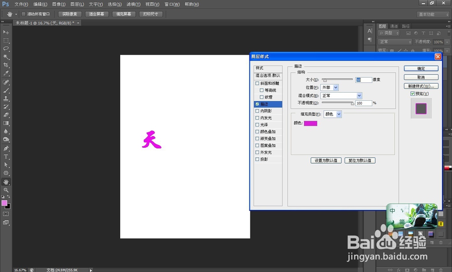Enable Color Overlay checkbox
Viewport: 452px width, 272px height.
tap(257, 131)
